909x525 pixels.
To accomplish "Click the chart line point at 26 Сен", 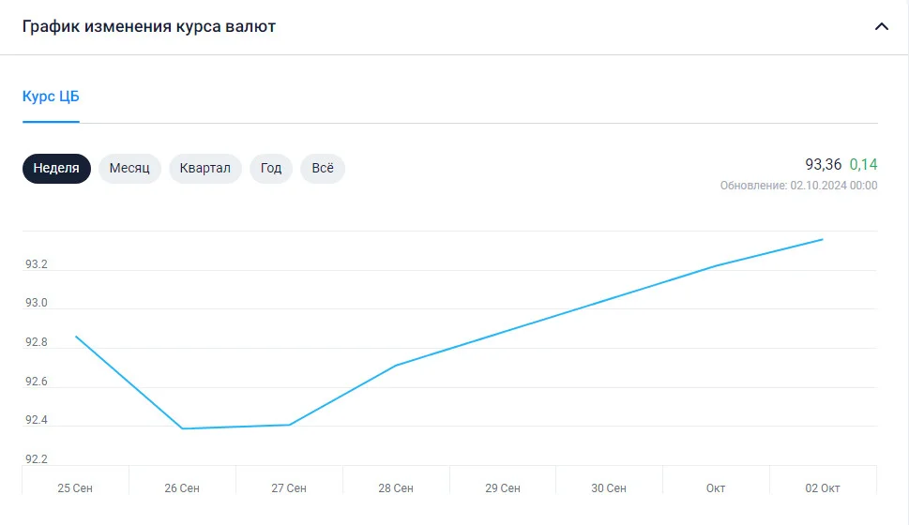I will (x=182, y=428).
